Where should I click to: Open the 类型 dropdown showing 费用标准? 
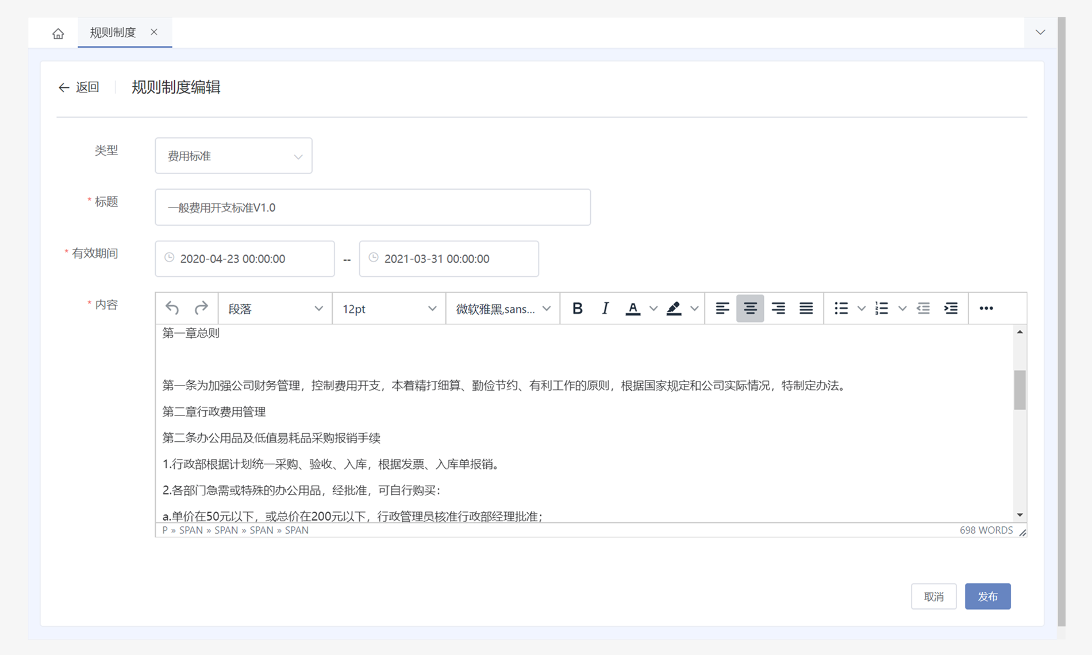point(233,156)
